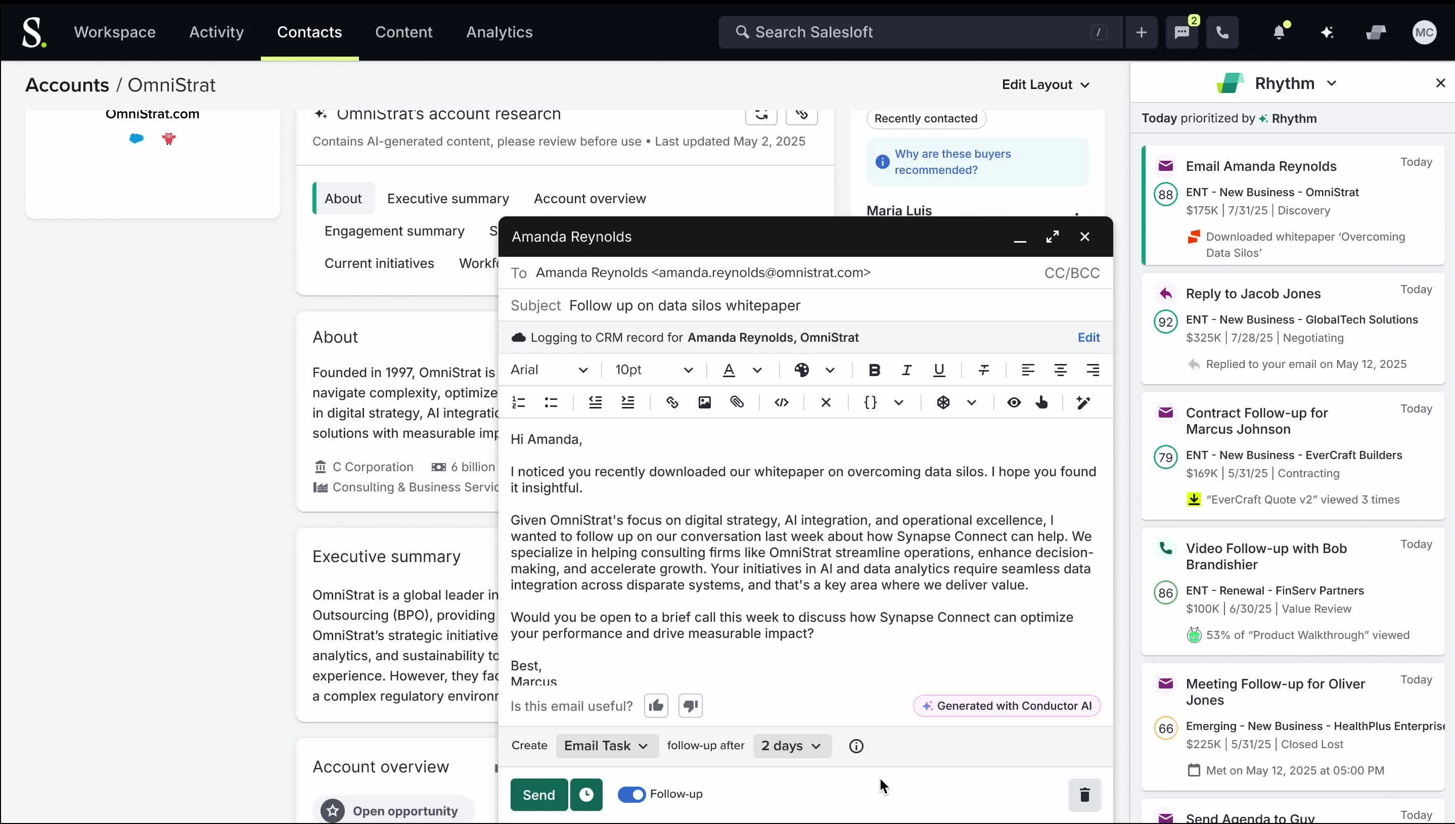Click CC/BCC in the email header
Viewport: 1455px width, 824px height.
1072,273
